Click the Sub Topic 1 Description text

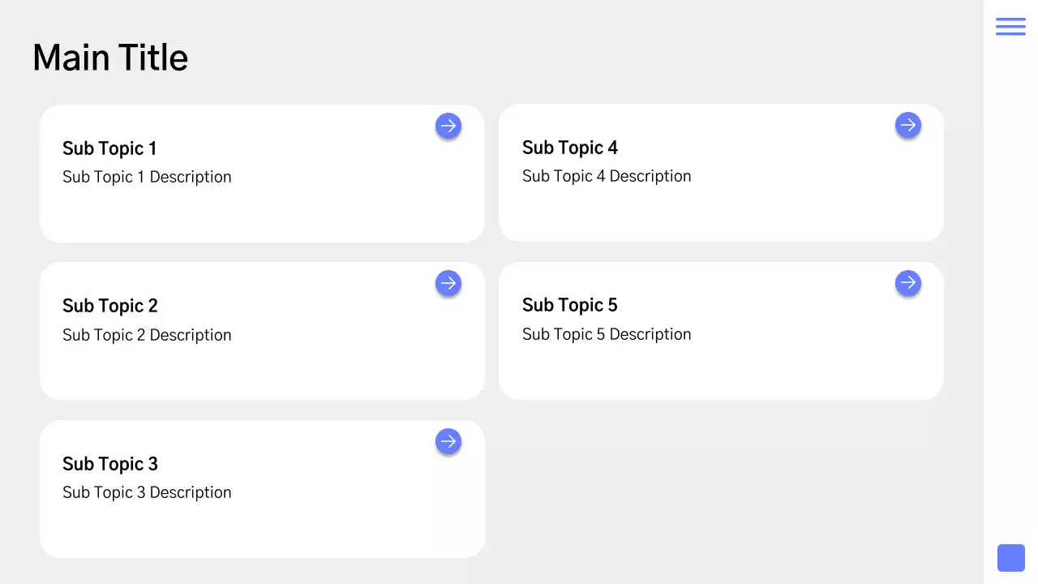147,177
